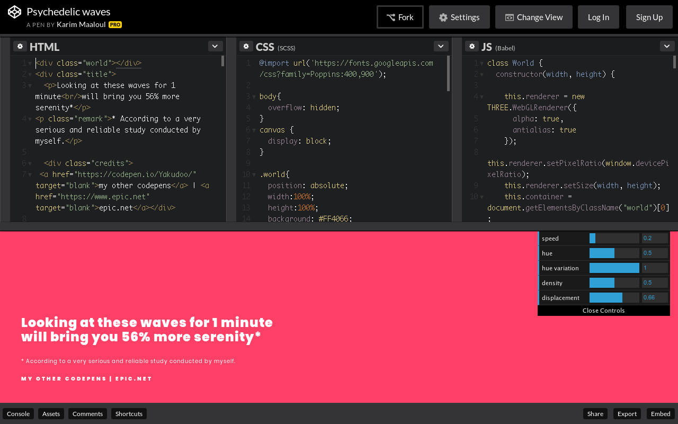Click the PRO badge next to author
The width and height of the screenshot is (678, 424).
[x=115, y=24]
